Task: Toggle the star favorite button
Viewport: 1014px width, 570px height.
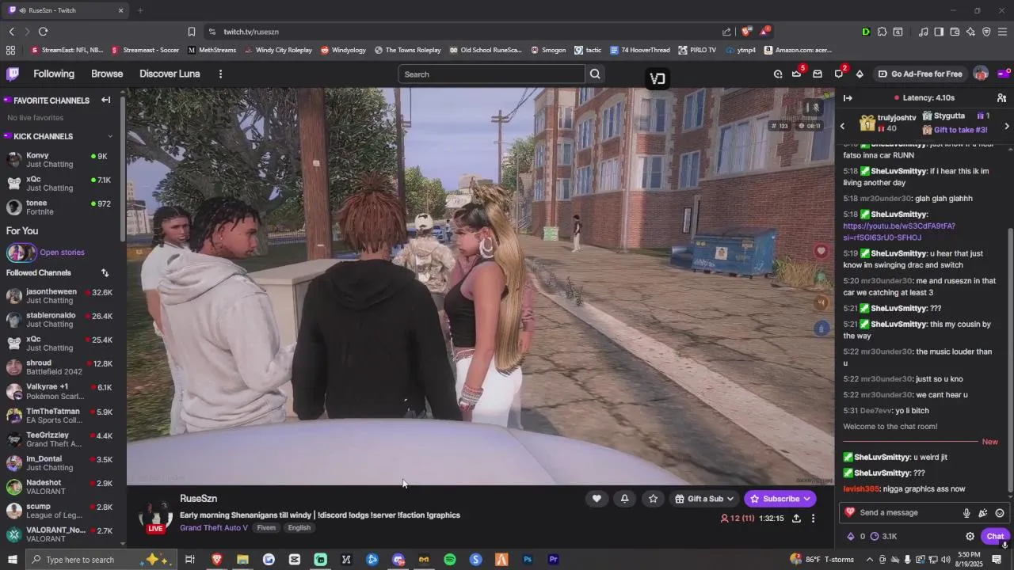Action: pyautogui.click(x=653, y=499)
